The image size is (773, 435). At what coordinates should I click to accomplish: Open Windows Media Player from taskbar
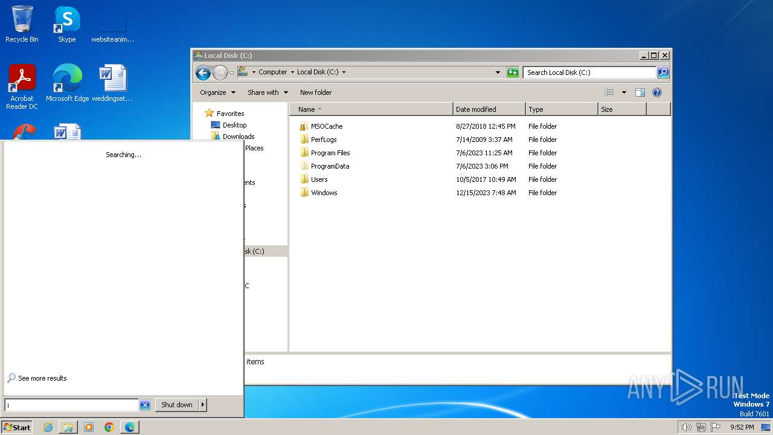(x=89, y=427)
